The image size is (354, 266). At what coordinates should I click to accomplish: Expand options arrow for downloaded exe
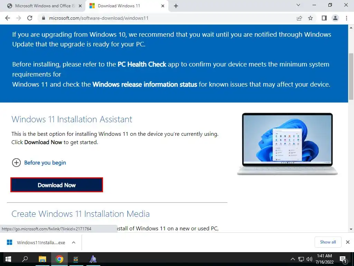click(x=74, y=242)
